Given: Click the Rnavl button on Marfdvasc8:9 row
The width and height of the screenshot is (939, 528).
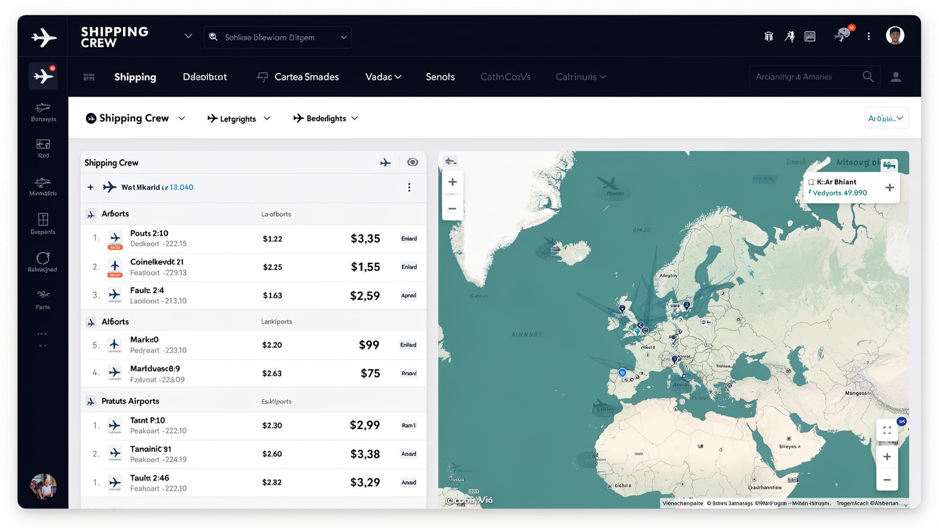Looking at the screenshot, I should point(409,373).
